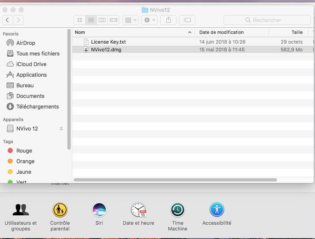
Task: Open Téléchargements in the sidebar
Action: [x=37, y=106]
